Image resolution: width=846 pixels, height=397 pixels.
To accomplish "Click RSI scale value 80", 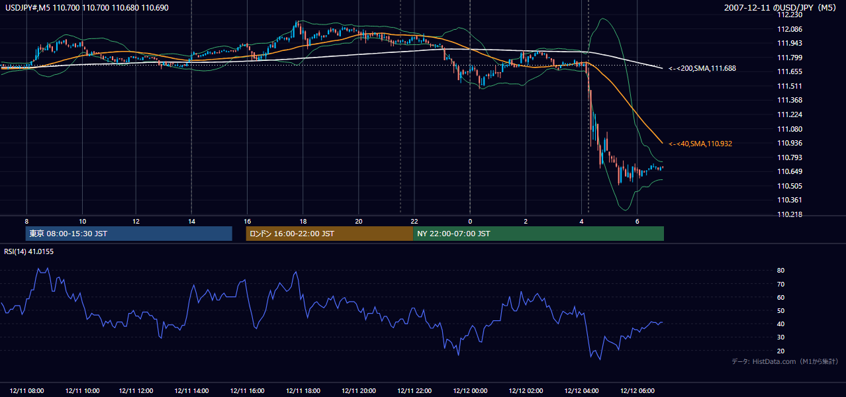I will click(x=781, y=271).
